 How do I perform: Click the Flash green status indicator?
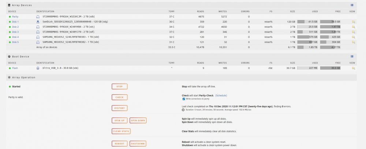click(10, 68)
